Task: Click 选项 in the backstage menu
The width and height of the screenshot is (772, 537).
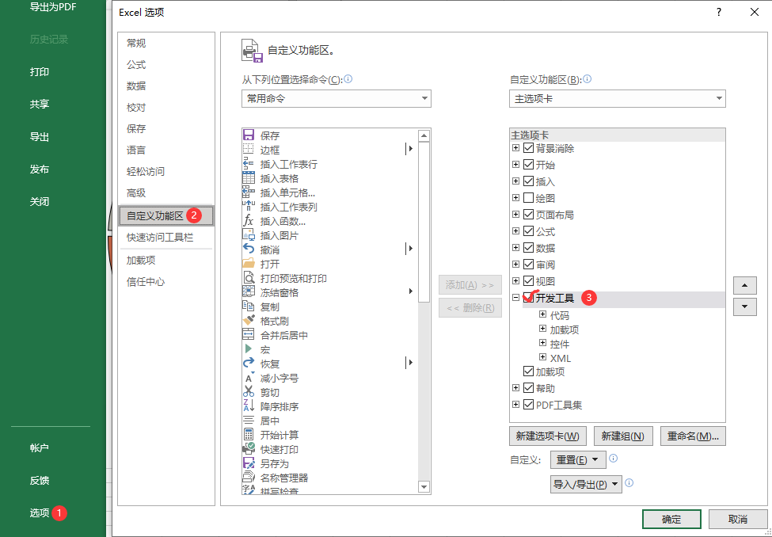Action: click(40, 513)
